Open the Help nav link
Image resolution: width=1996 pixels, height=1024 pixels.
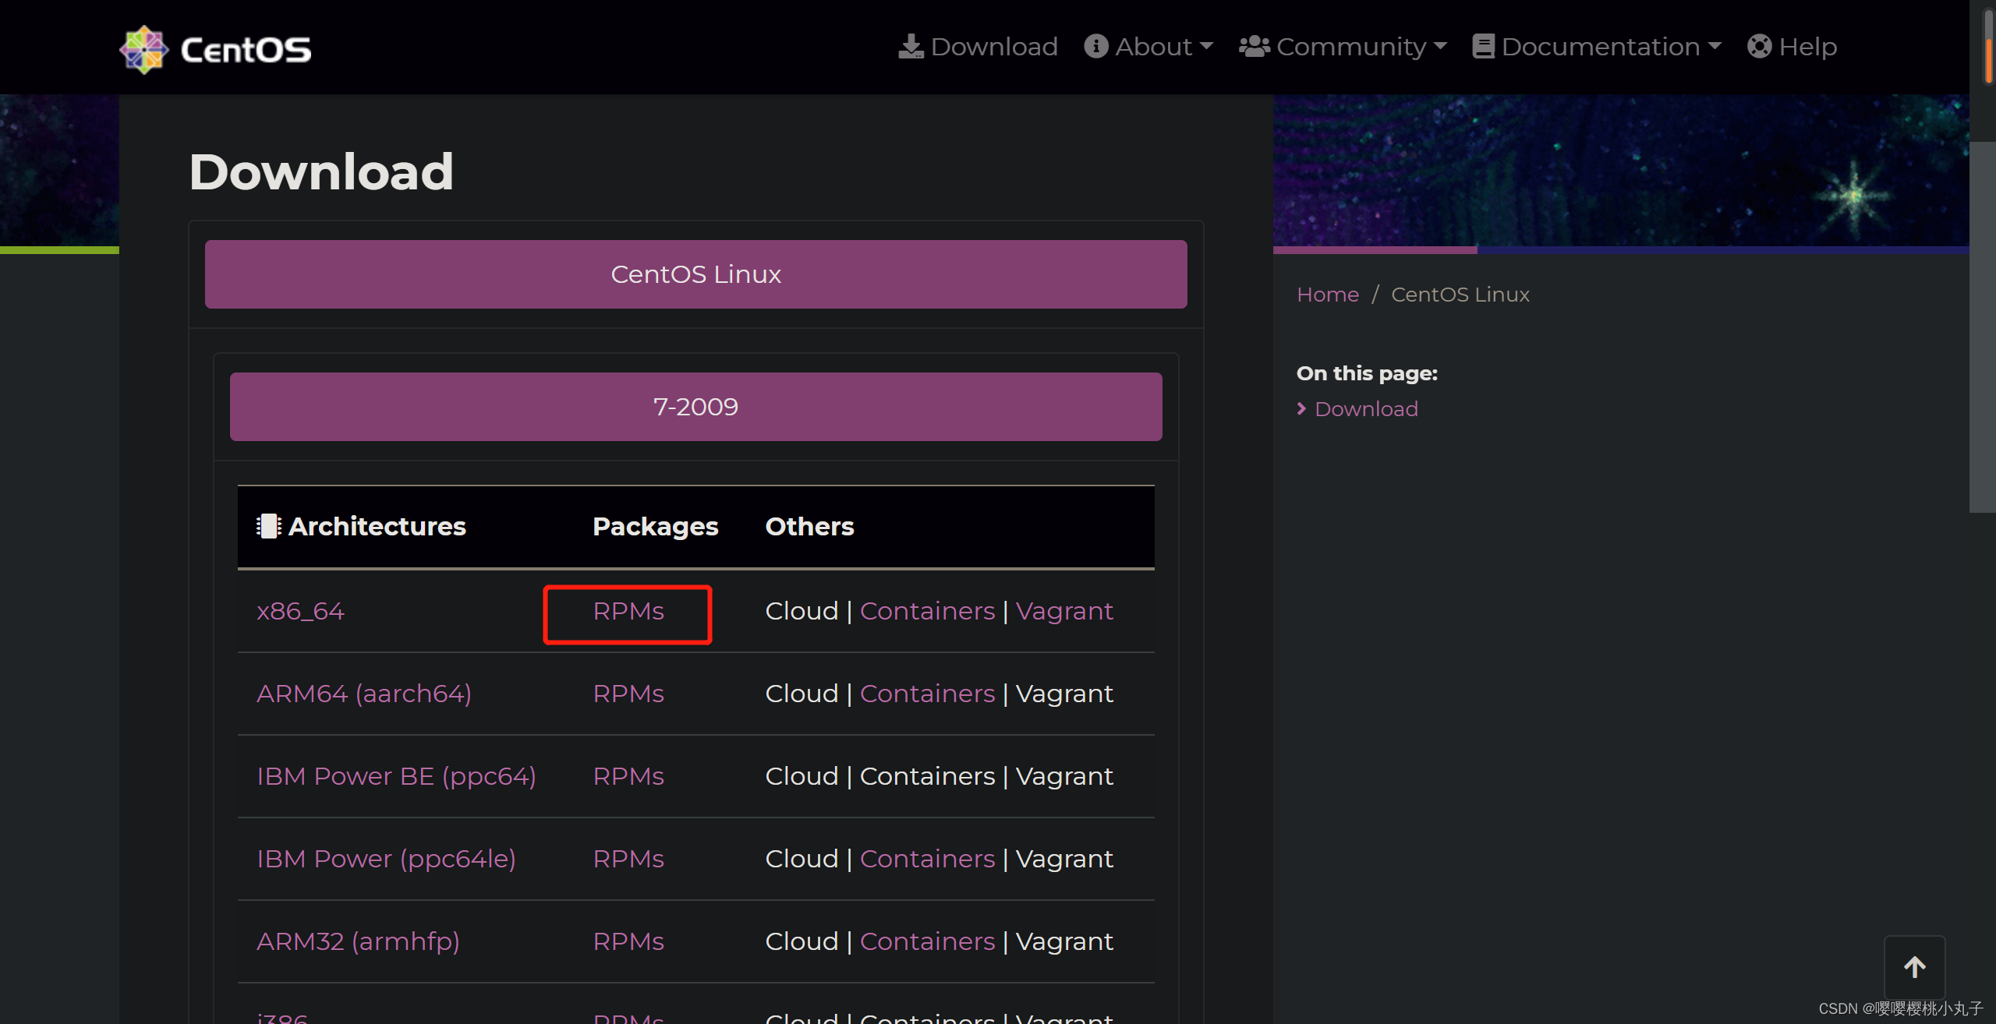(1792, 47)
